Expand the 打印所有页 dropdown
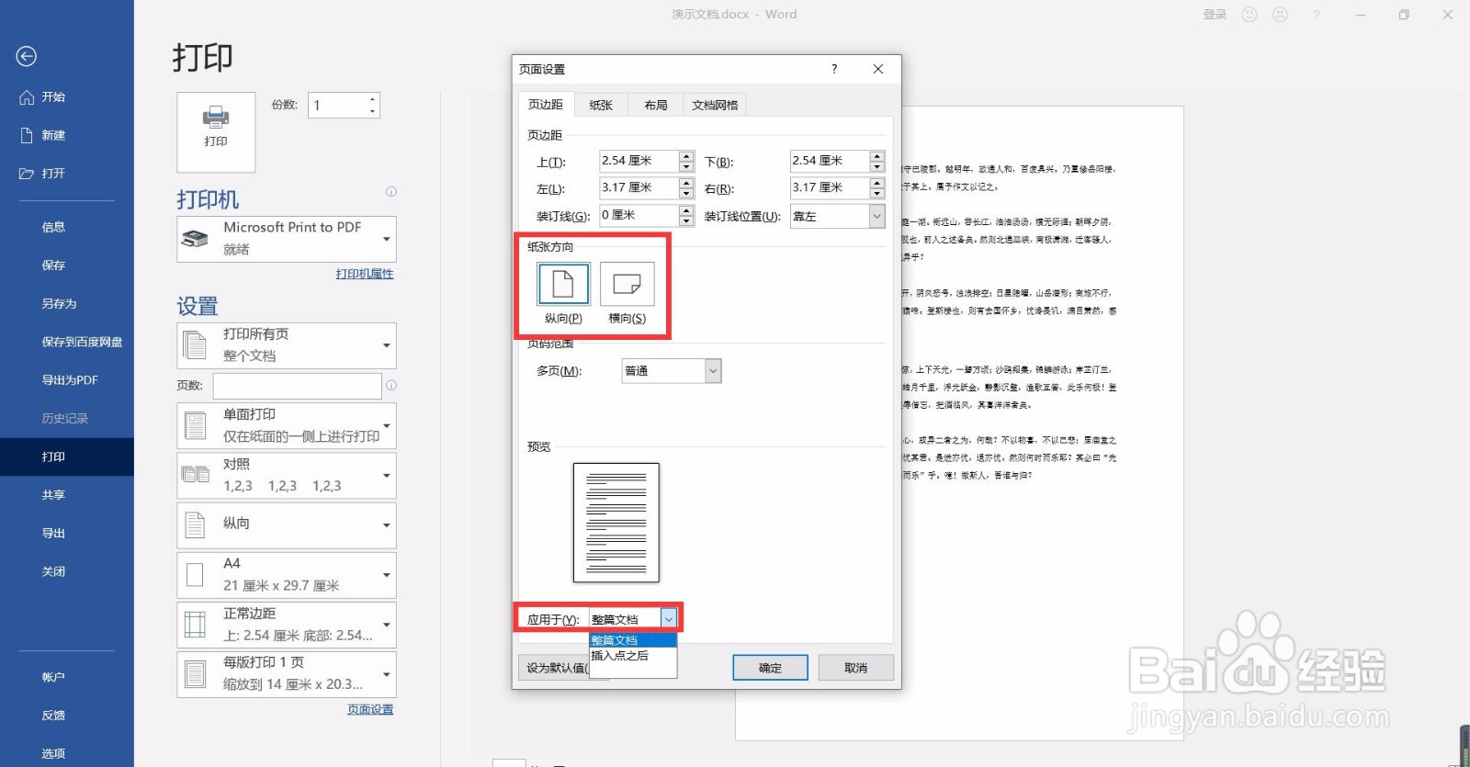The image size is (1470, 767). pos(287,345)
